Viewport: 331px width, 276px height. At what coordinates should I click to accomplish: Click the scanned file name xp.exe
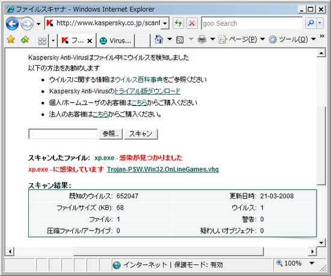tap(104, 158)
